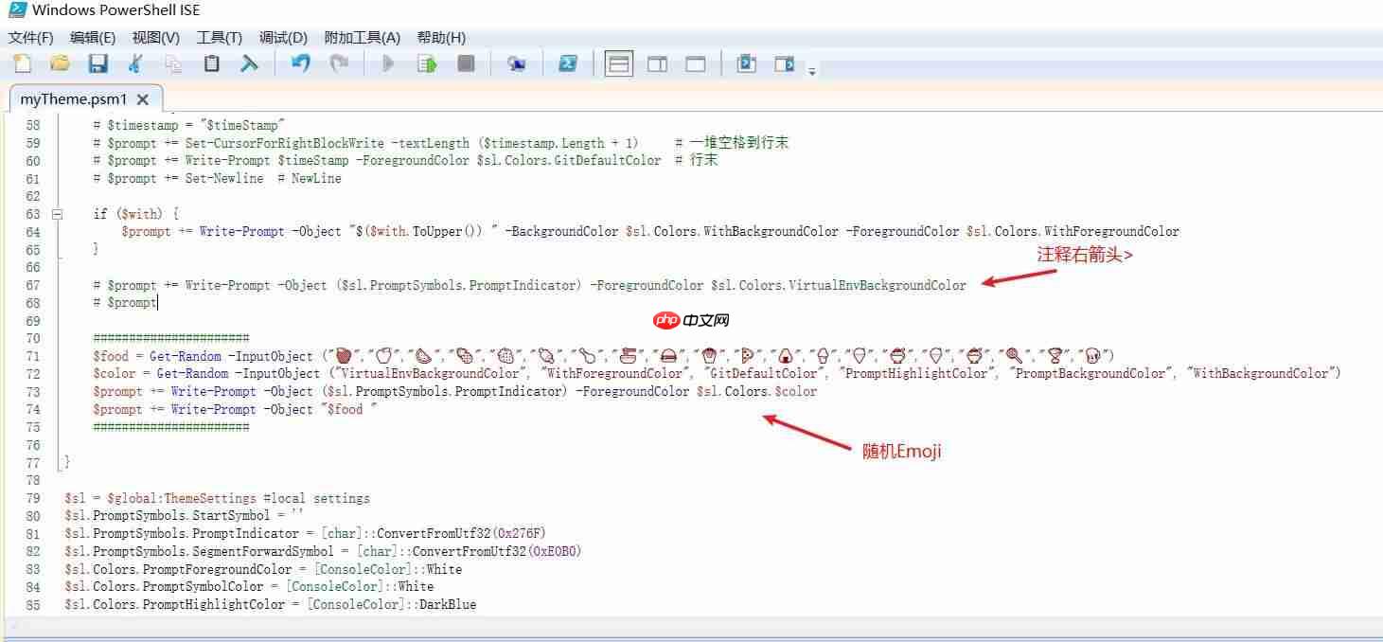This screenshot has height=642, width=1383.
Task: Place cursor after # $prompt on line 68
Action: (x=157, y=303)
